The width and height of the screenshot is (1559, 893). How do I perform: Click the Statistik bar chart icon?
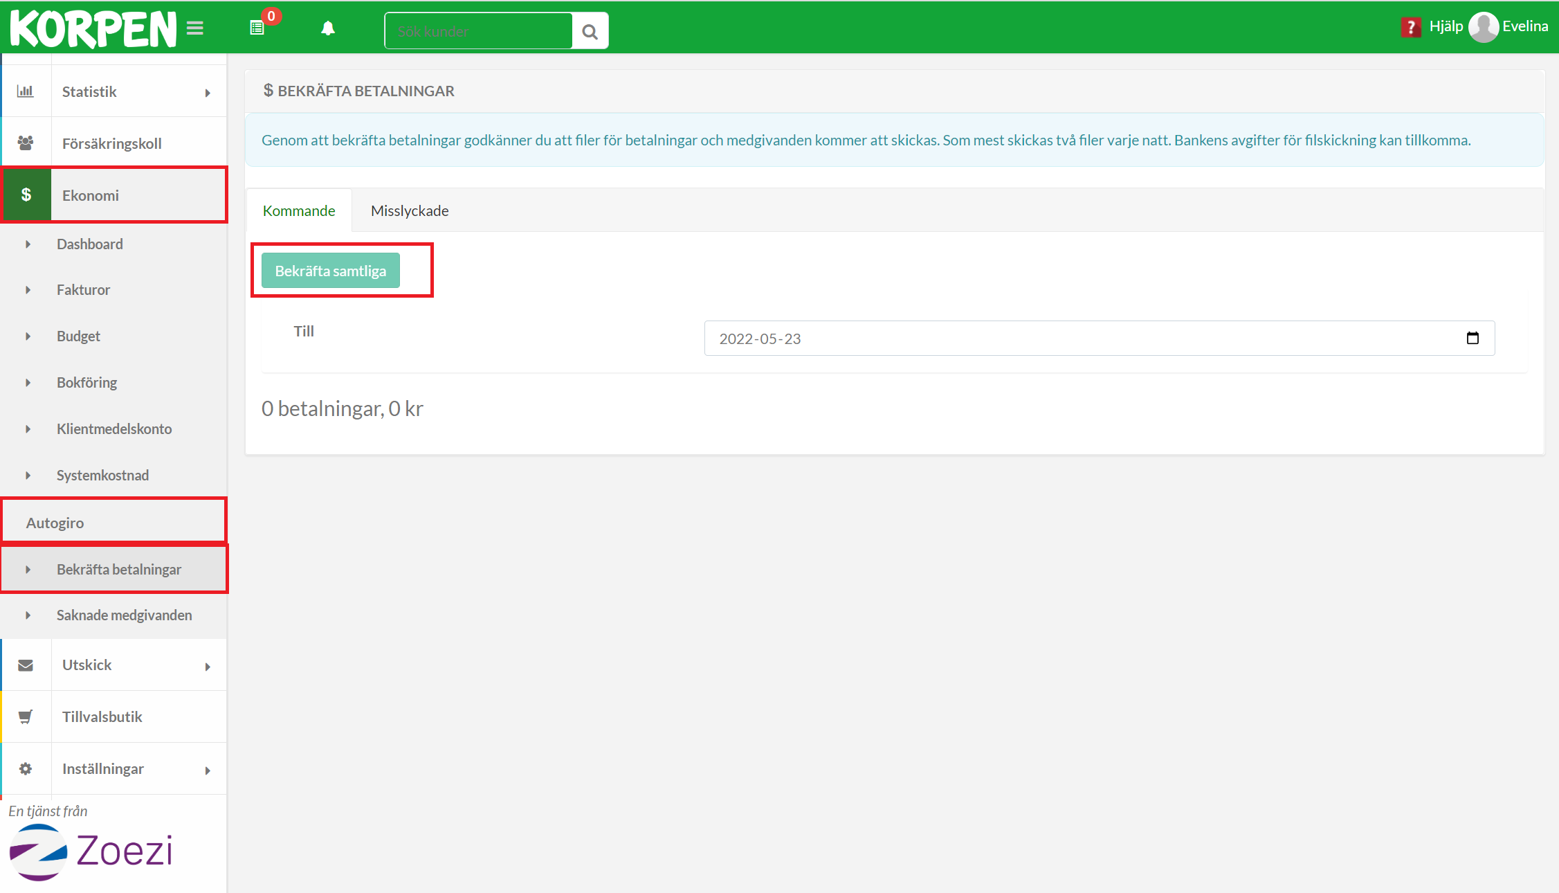(26, 91)
